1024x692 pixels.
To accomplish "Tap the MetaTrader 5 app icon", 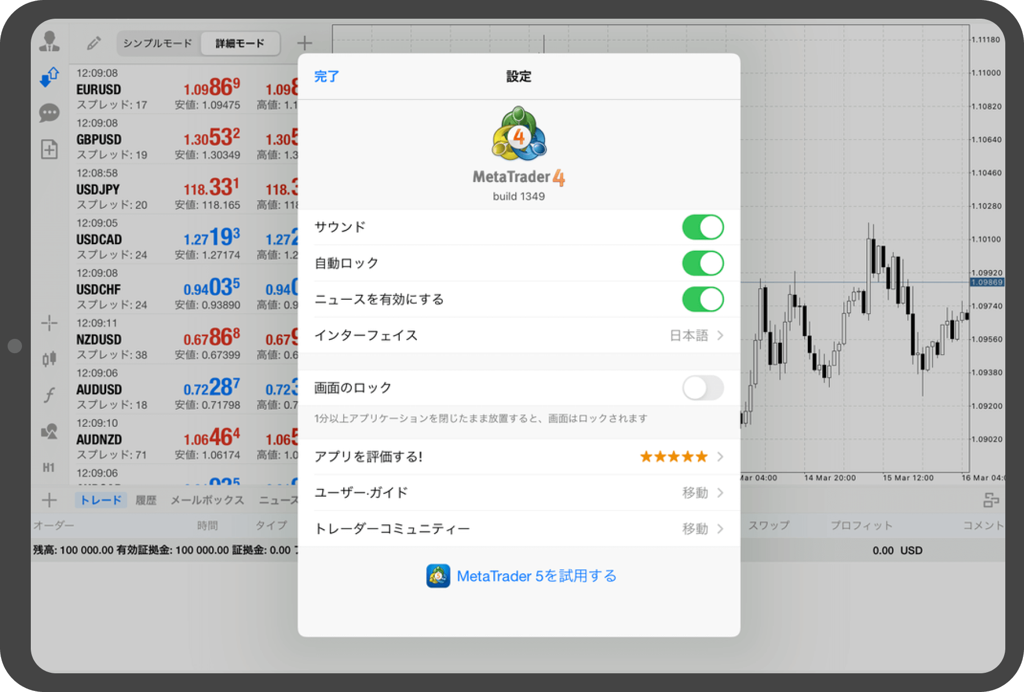I will (x=438, y=576).
